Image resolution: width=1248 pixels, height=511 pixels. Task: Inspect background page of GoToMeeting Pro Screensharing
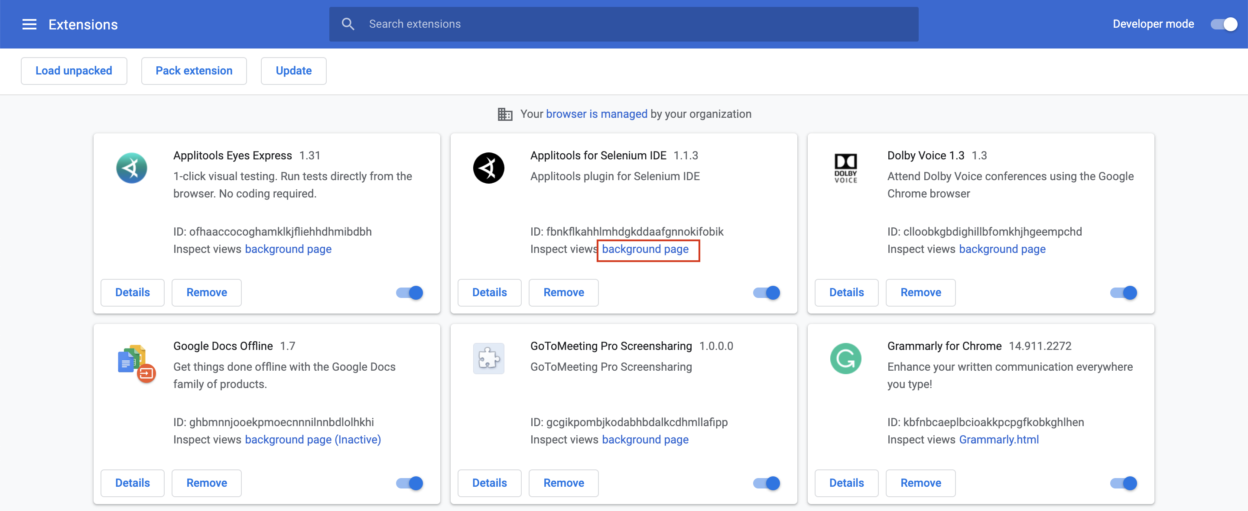point(645,440)
